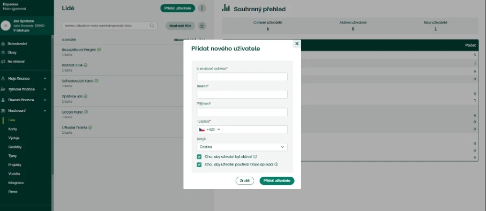Click the export download icon button
486x211 pixels.
pyautogui.click(x=202, y=26)
